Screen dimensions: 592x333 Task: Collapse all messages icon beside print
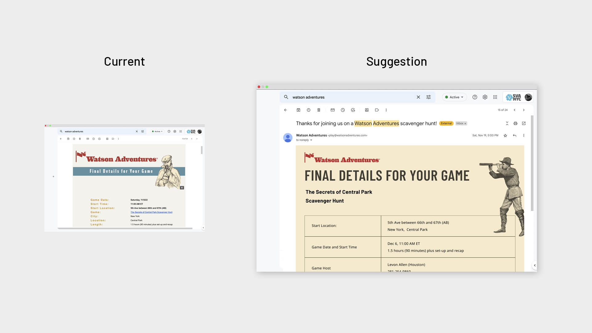pyautogui.click(x=507, y=123)
